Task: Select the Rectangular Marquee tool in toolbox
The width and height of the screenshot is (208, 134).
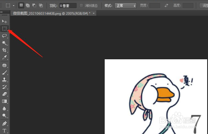Action: click(x=4, y=29)
